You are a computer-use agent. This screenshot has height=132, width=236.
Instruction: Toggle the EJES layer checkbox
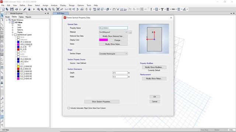click(x=18, y=54)
